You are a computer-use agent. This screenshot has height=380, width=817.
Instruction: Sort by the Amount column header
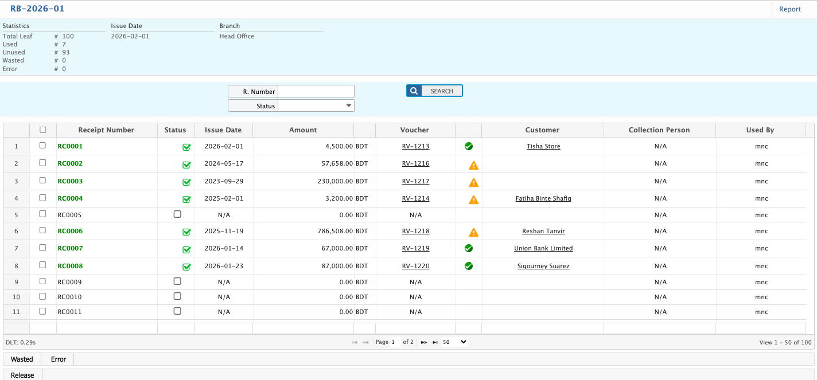[x=303, y=130]
